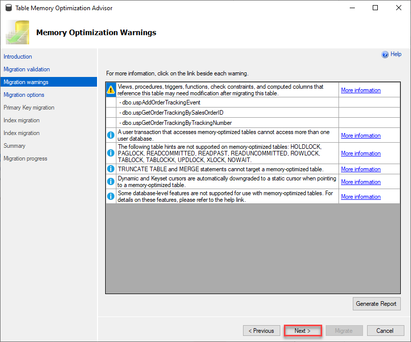The width and height of the screenshot is (411, 342).
Task: Click the Next button
Action: pyautogui.click(x=303, y=331)
